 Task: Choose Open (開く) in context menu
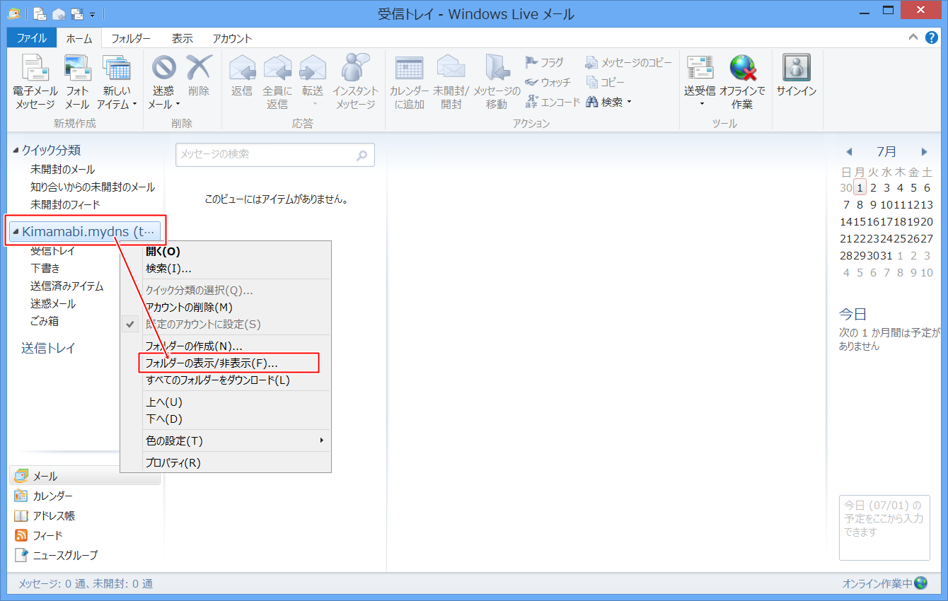226,251
